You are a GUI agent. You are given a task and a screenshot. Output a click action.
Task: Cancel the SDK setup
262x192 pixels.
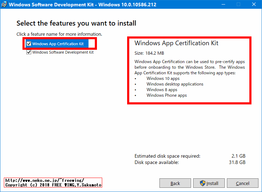point(243,183)
